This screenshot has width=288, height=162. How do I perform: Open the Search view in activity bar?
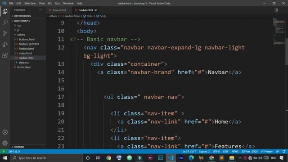pyautogui.click(x=5, y=22)
